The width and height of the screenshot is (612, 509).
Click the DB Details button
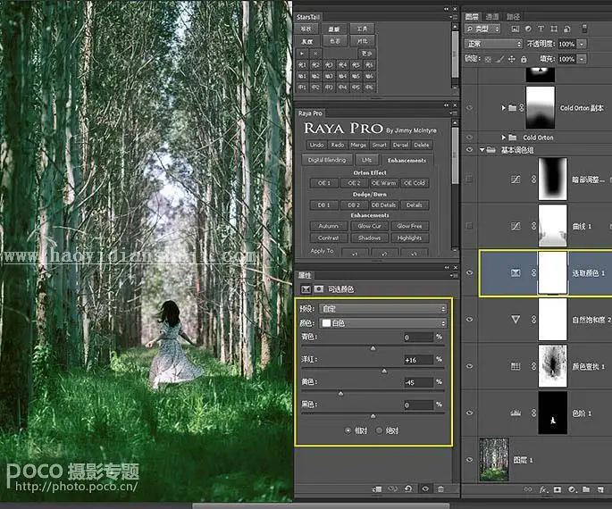coord(383,204)
